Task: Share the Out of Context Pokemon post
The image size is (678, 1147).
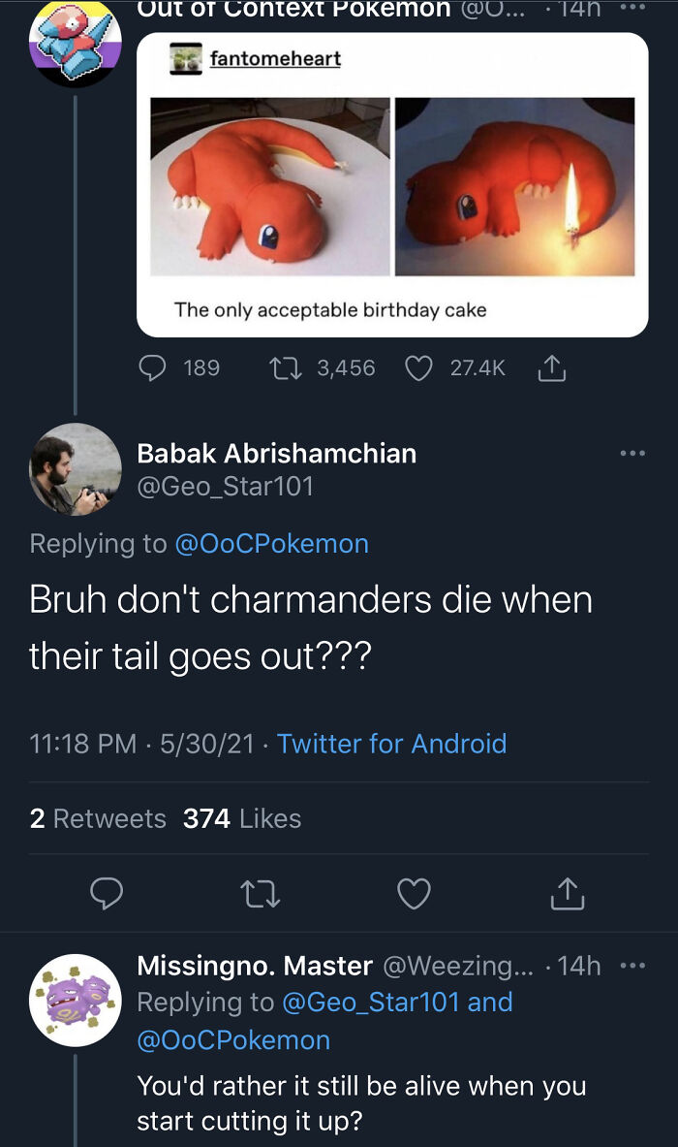Action: pyautogui.click(x=549, y=367)
